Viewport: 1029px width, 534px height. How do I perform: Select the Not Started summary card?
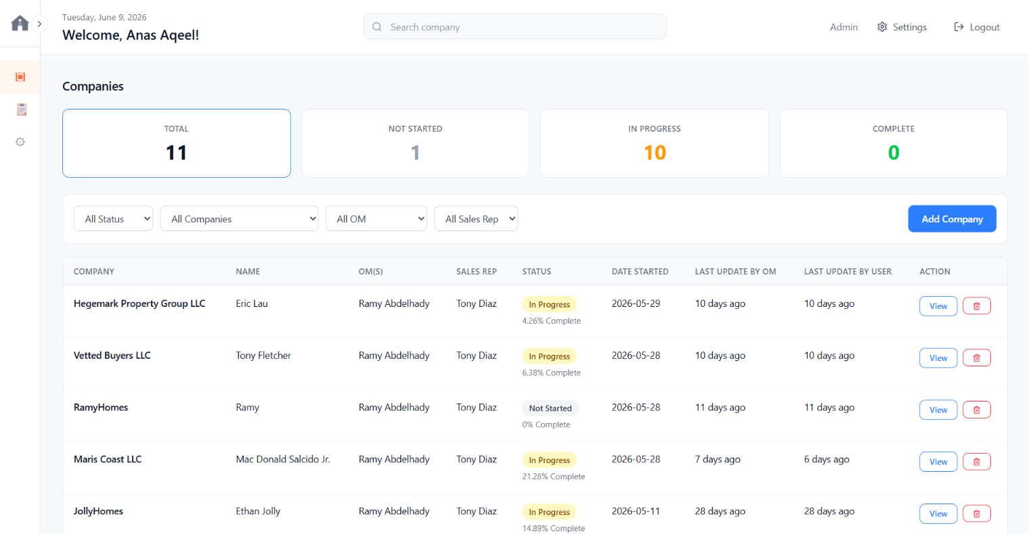tap(416, 143)
